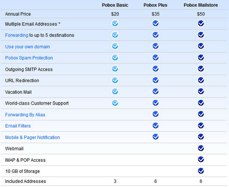Click Pobox Mailstore checkmark for 10 GB of Storage
Viewport: 229px width, 187px height.
201,171
